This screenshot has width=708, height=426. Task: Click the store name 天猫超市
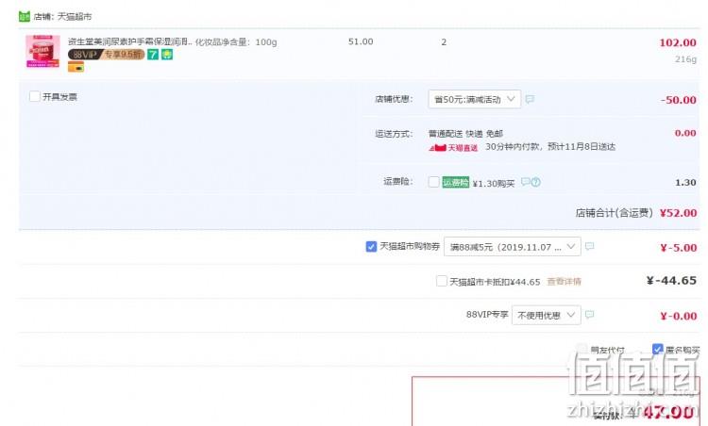point(75,17)
